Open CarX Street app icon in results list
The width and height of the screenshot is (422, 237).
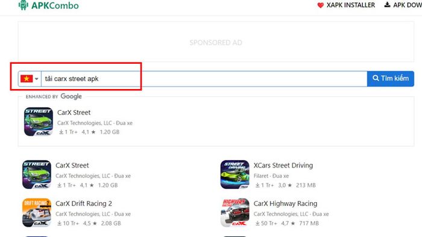click(x=37, y=174)
